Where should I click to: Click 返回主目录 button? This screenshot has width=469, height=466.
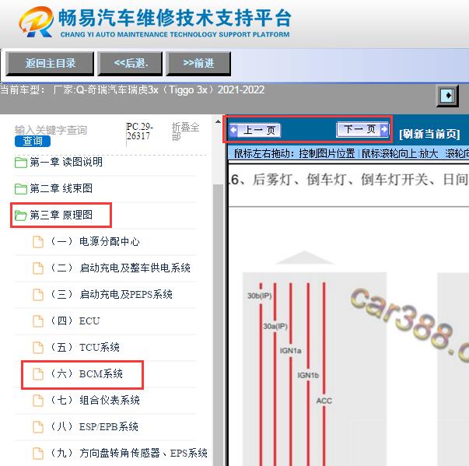click(50, 64)
